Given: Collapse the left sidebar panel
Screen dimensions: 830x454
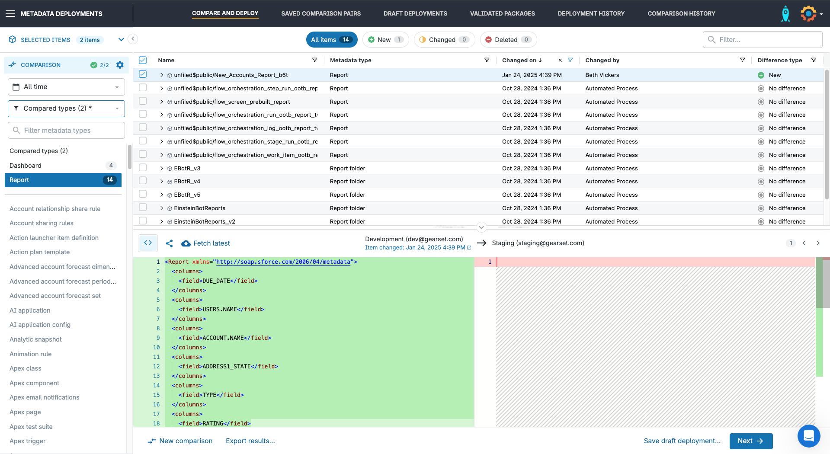Looking at the screenshot, I should click(133, 39).
